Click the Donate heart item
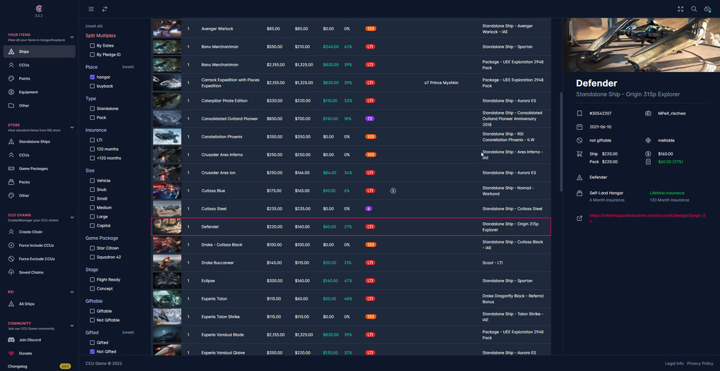This screenshot has width=720, height=371. click(x=25, y=353)
